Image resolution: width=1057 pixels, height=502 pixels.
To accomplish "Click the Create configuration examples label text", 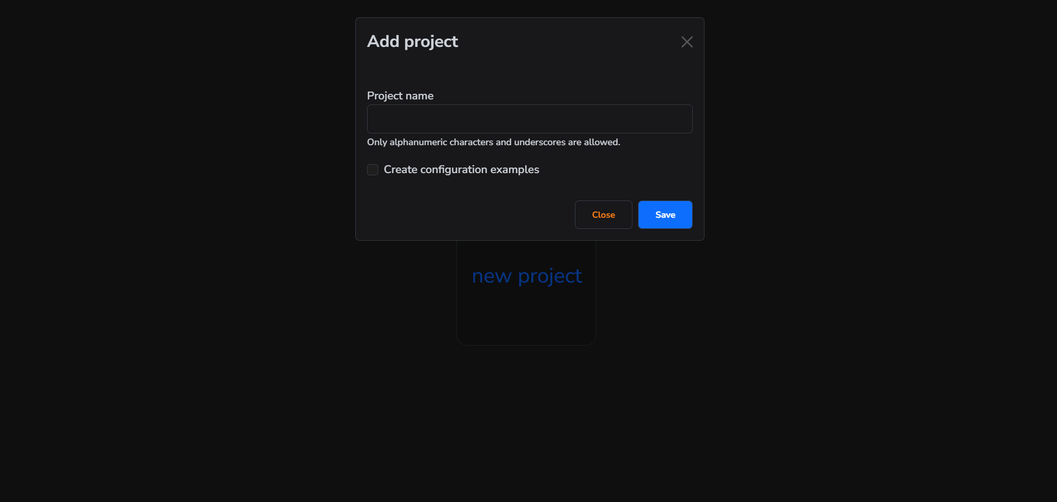I will click(461, 170).
